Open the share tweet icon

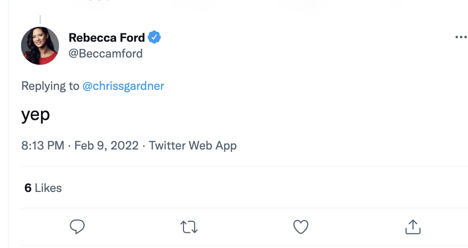coord(413,227)
